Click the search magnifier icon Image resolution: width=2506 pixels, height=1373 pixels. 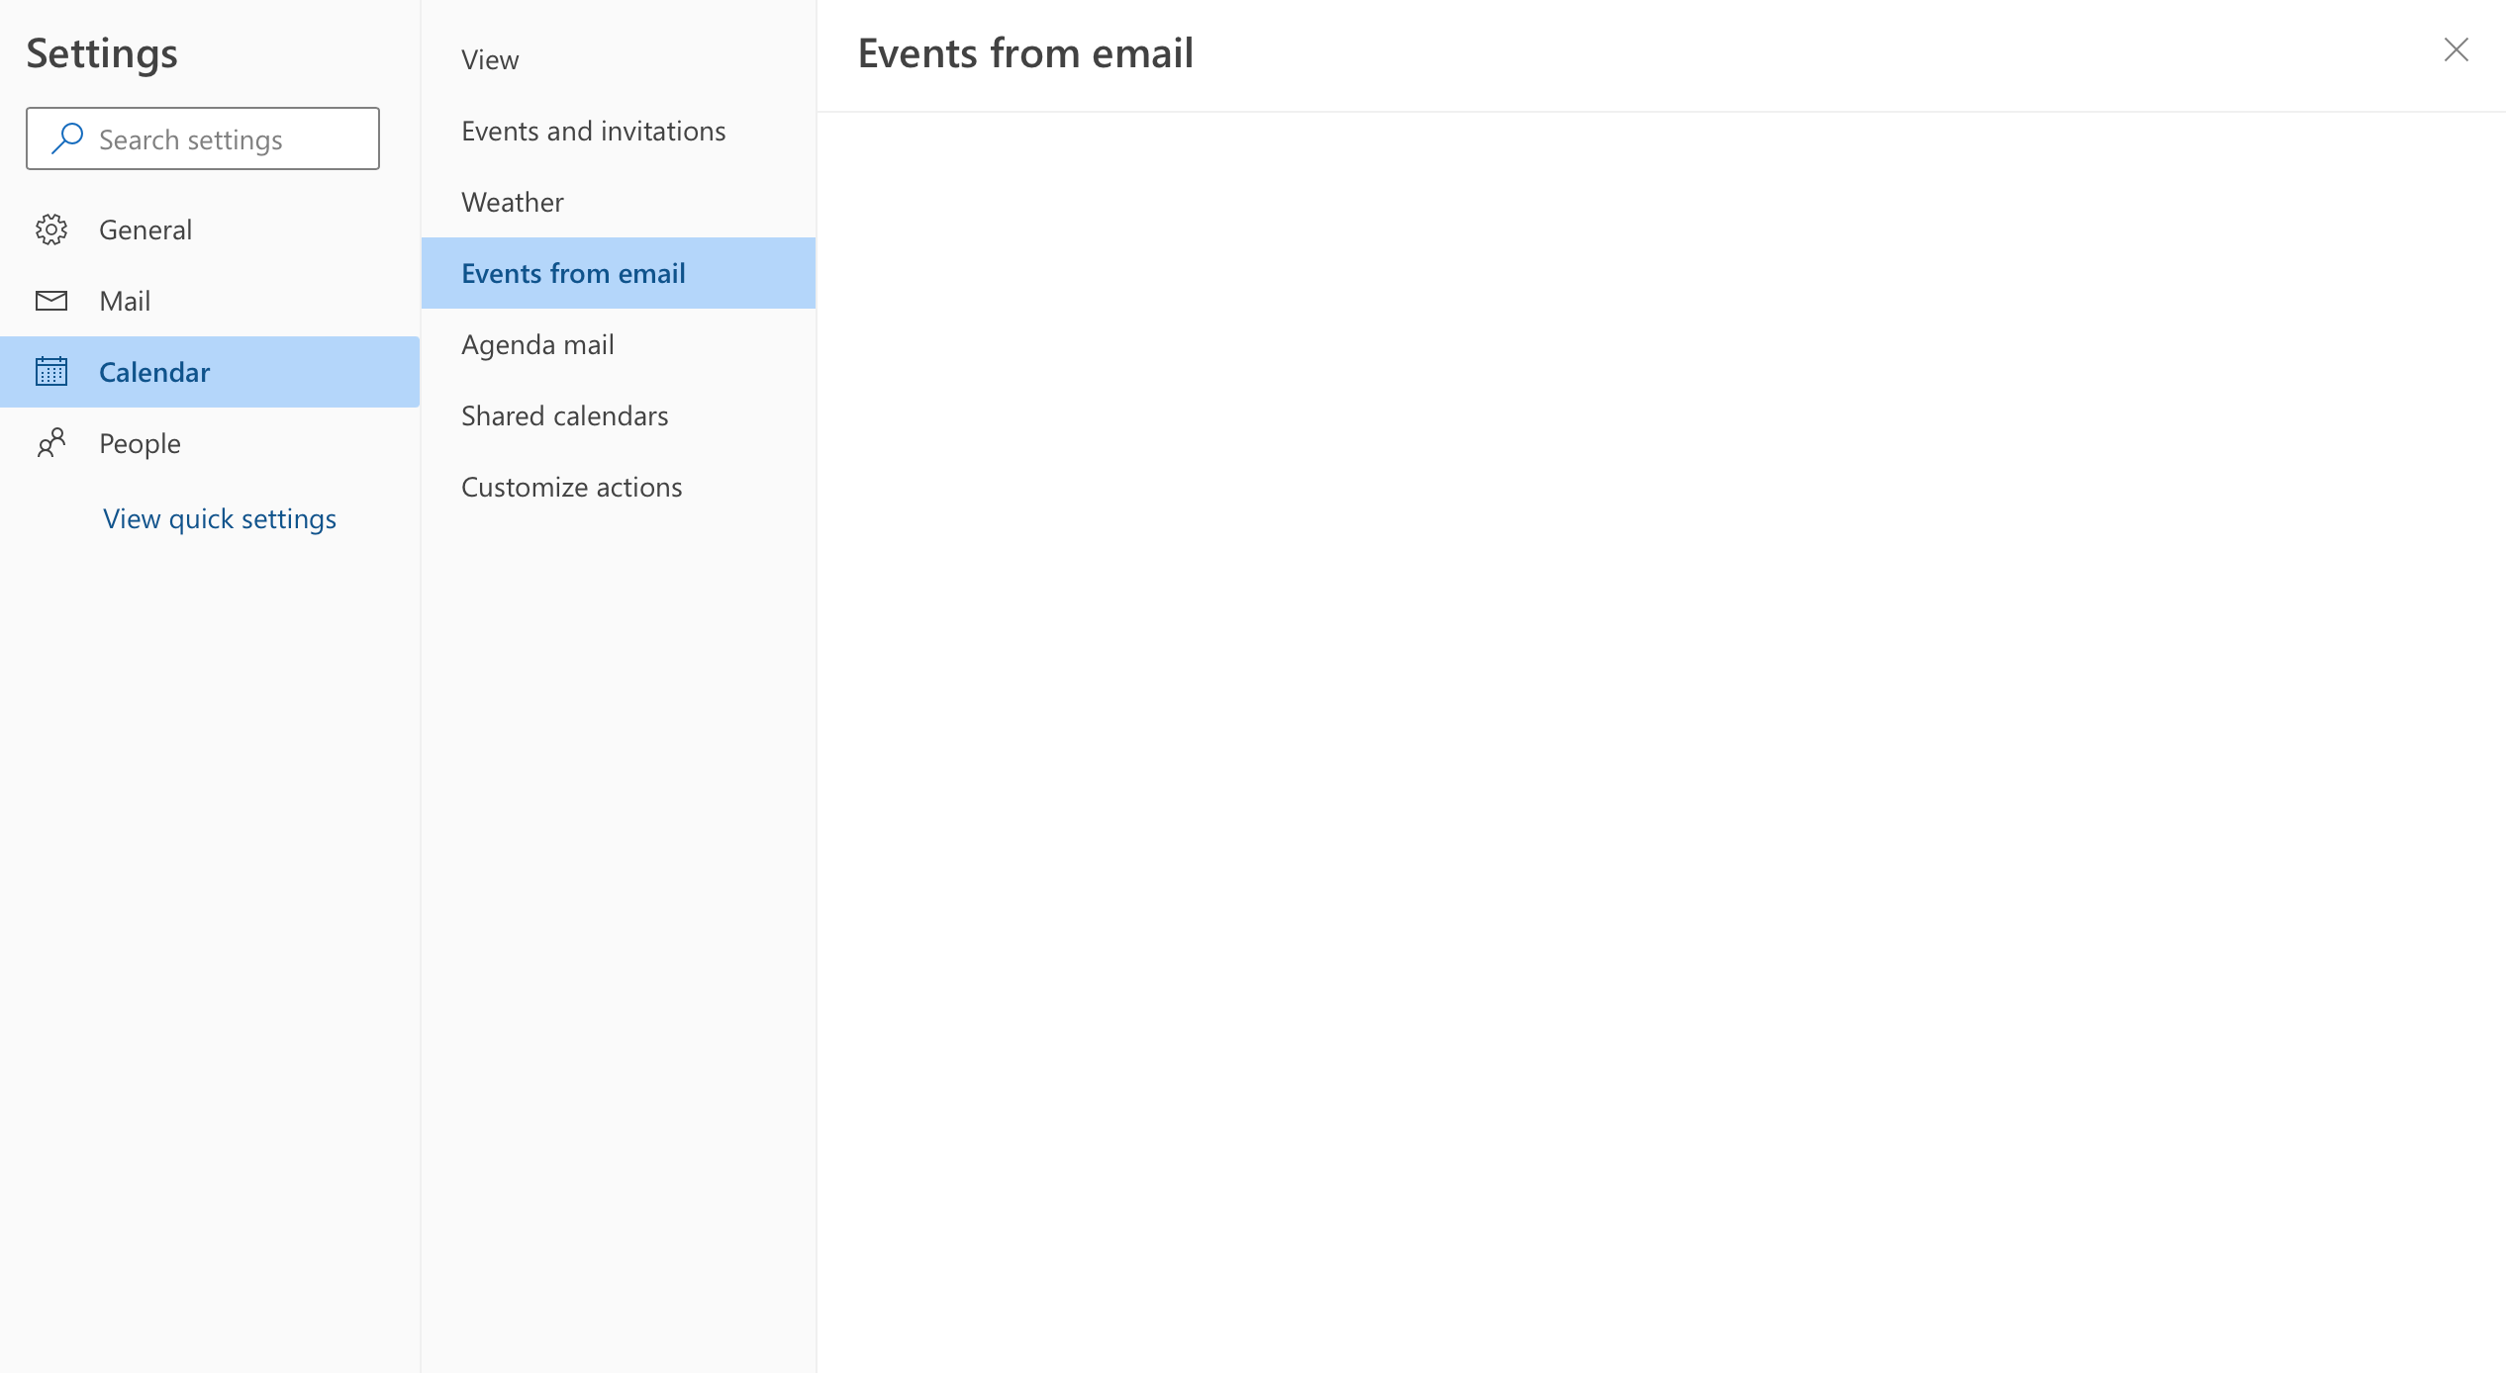66,138
